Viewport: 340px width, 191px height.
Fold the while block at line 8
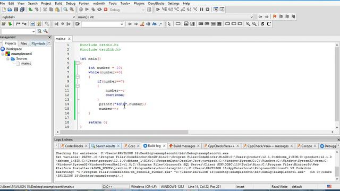click(x=78, y=76)
